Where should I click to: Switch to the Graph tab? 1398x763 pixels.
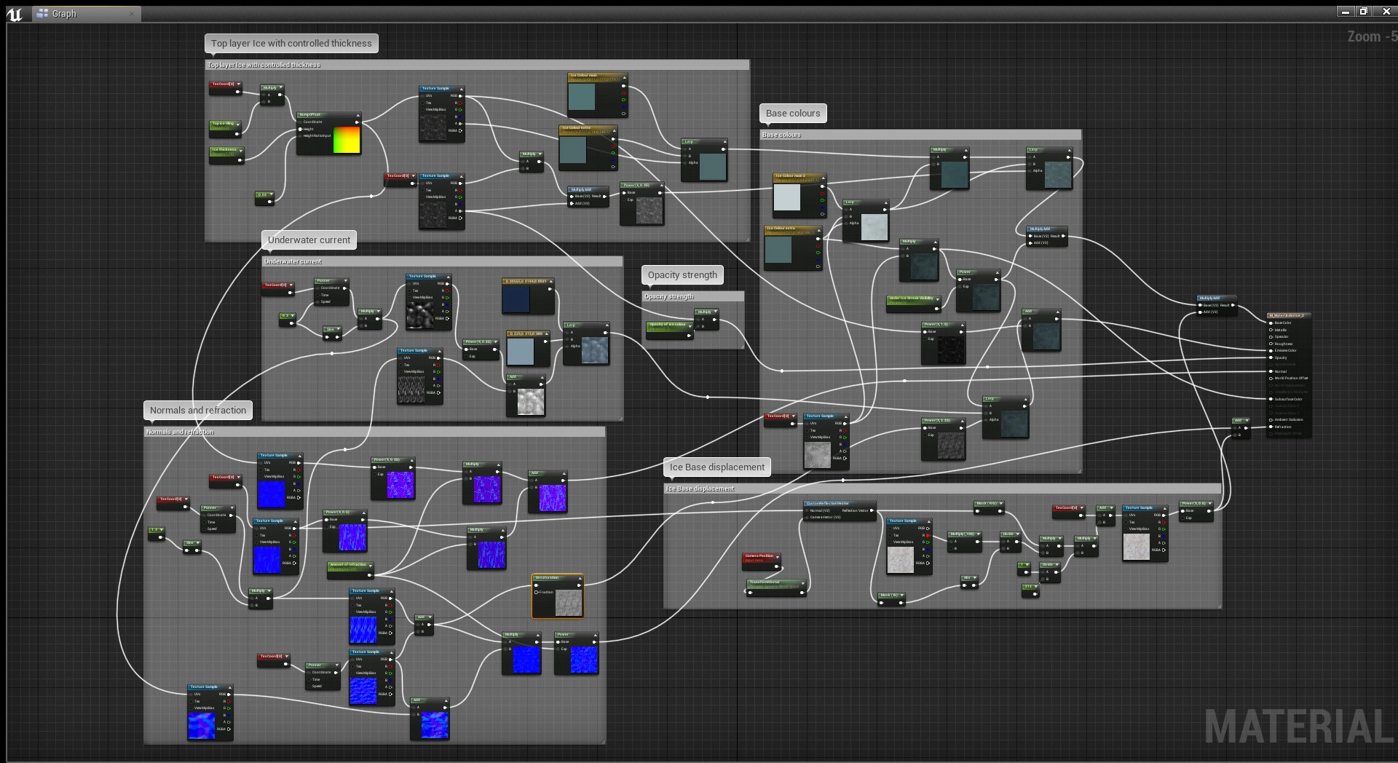tap(64, 14)
